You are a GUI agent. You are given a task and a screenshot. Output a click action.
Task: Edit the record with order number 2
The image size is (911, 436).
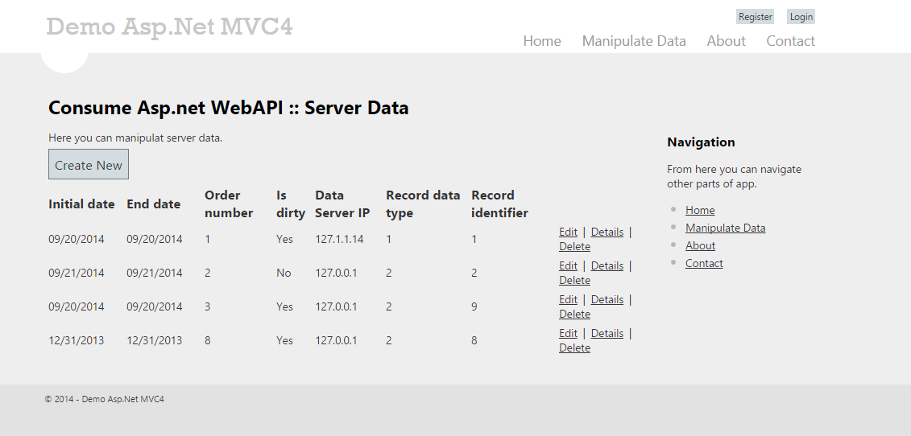(568, 265)
